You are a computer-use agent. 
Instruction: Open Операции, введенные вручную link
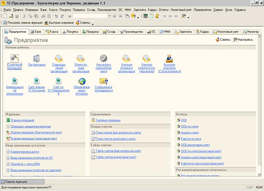click(30, 126)
